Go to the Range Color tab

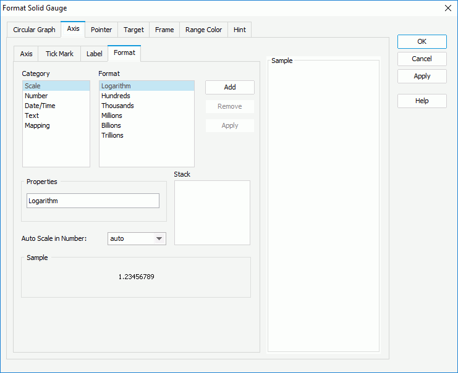(x=203, y=30)
